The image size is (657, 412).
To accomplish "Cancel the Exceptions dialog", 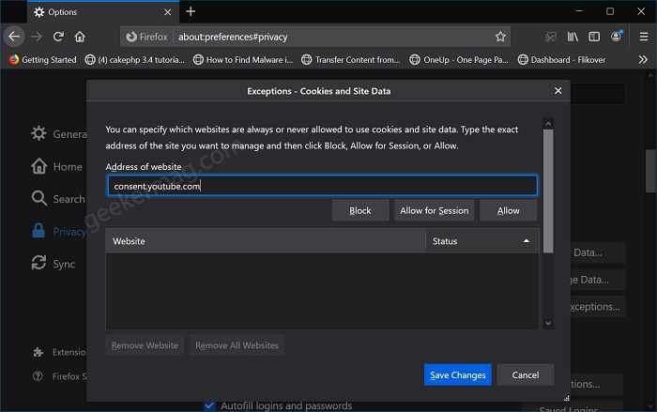I will coord(526,374).
